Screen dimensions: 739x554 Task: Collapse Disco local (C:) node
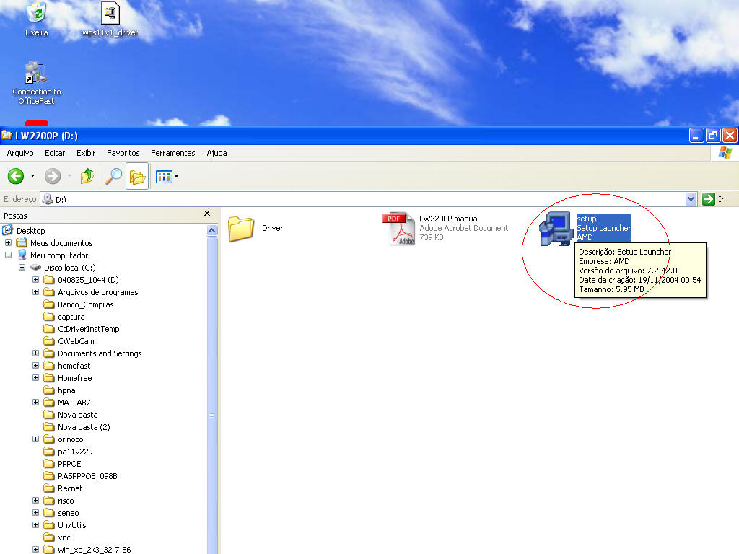(x=22, y=268)
